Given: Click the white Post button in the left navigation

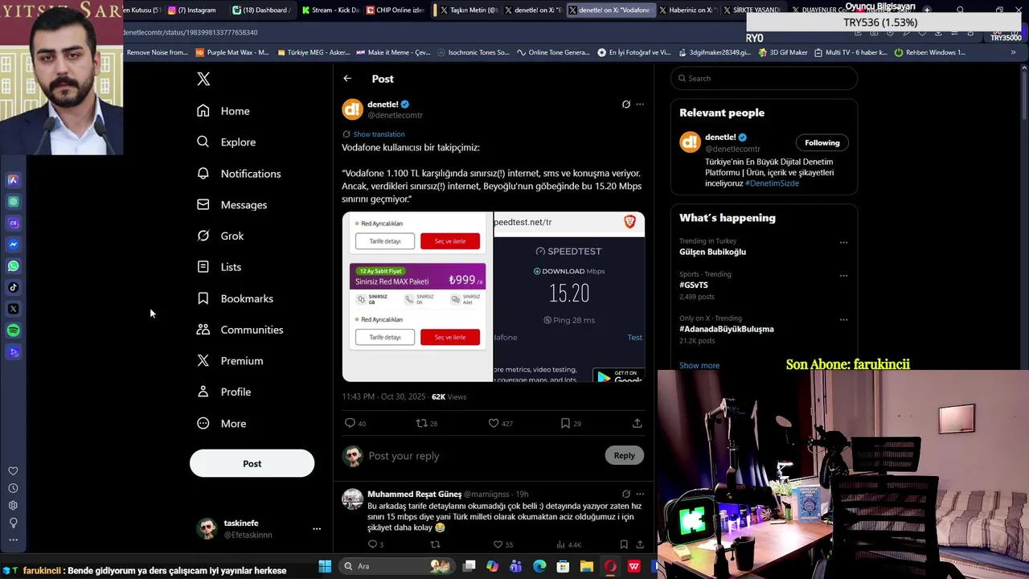Looking at the screenshot, I should (x=252, y=463).
